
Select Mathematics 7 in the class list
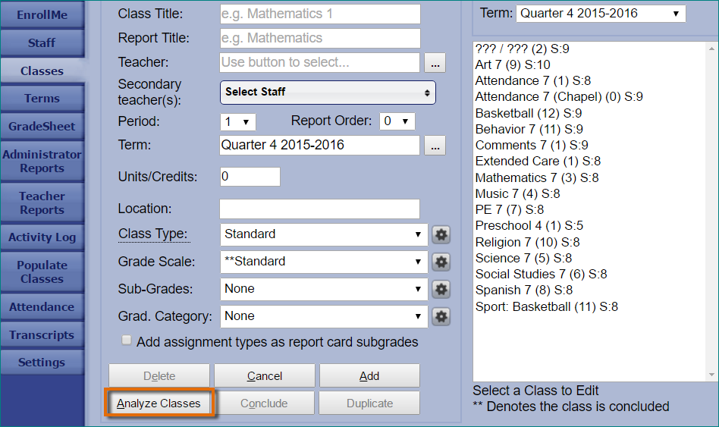point(536,177)
